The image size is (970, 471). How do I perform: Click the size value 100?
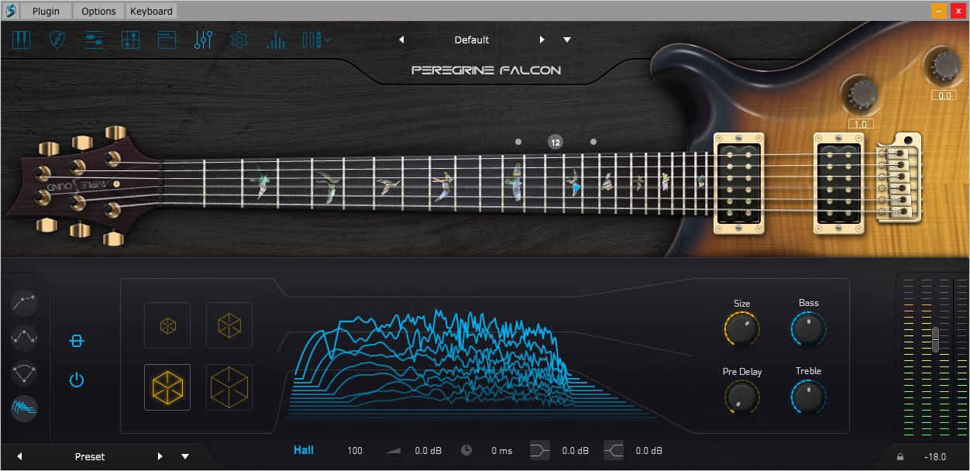click(x=355, y=451)
